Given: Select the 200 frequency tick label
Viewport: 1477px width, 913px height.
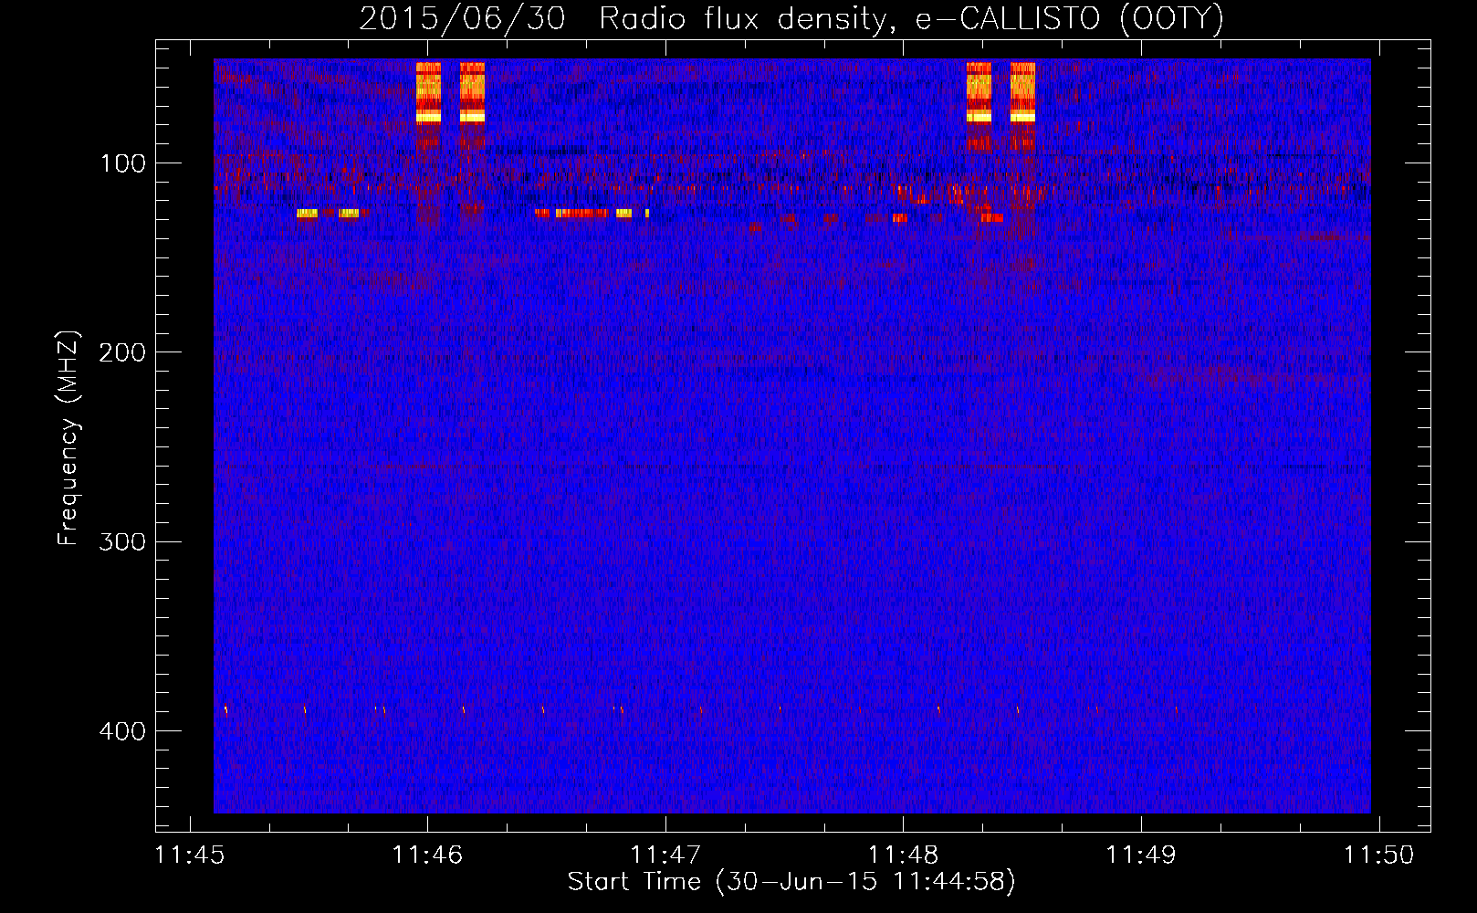Looking at the screenshot, I should click(122, 352).
